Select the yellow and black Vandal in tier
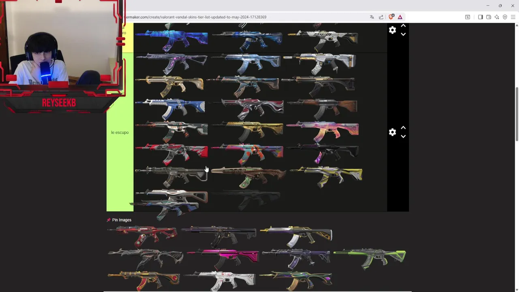Screen dimensions: 519x292 [x=326, y=177]
